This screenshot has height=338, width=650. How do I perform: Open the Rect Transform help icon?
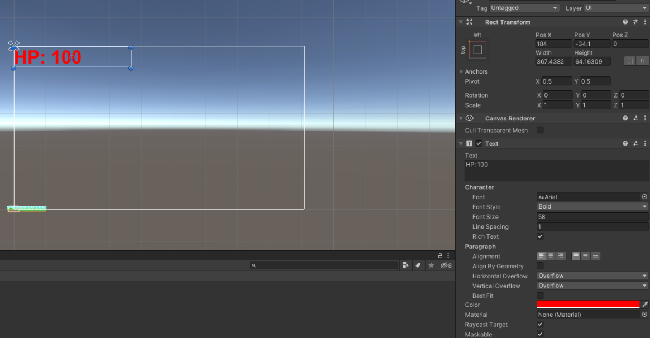[x=625, y=22]
